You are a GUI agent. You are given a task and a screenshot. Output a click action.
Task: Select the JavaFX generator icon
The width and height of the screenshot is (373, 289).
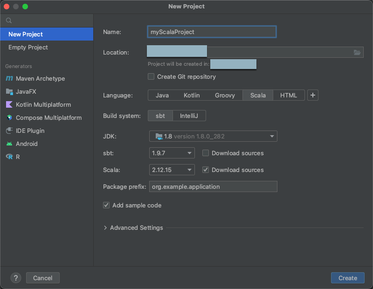click(9, 92)
